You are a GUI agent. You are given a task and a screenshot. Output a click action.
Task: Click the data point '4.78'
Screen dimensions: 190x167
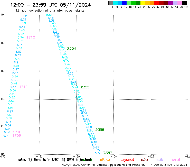pos(64,57)
